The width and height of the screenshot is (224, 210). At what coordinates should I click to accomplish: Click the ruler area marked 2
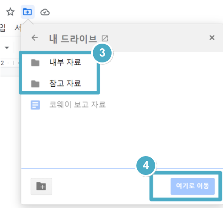point(2,63)
